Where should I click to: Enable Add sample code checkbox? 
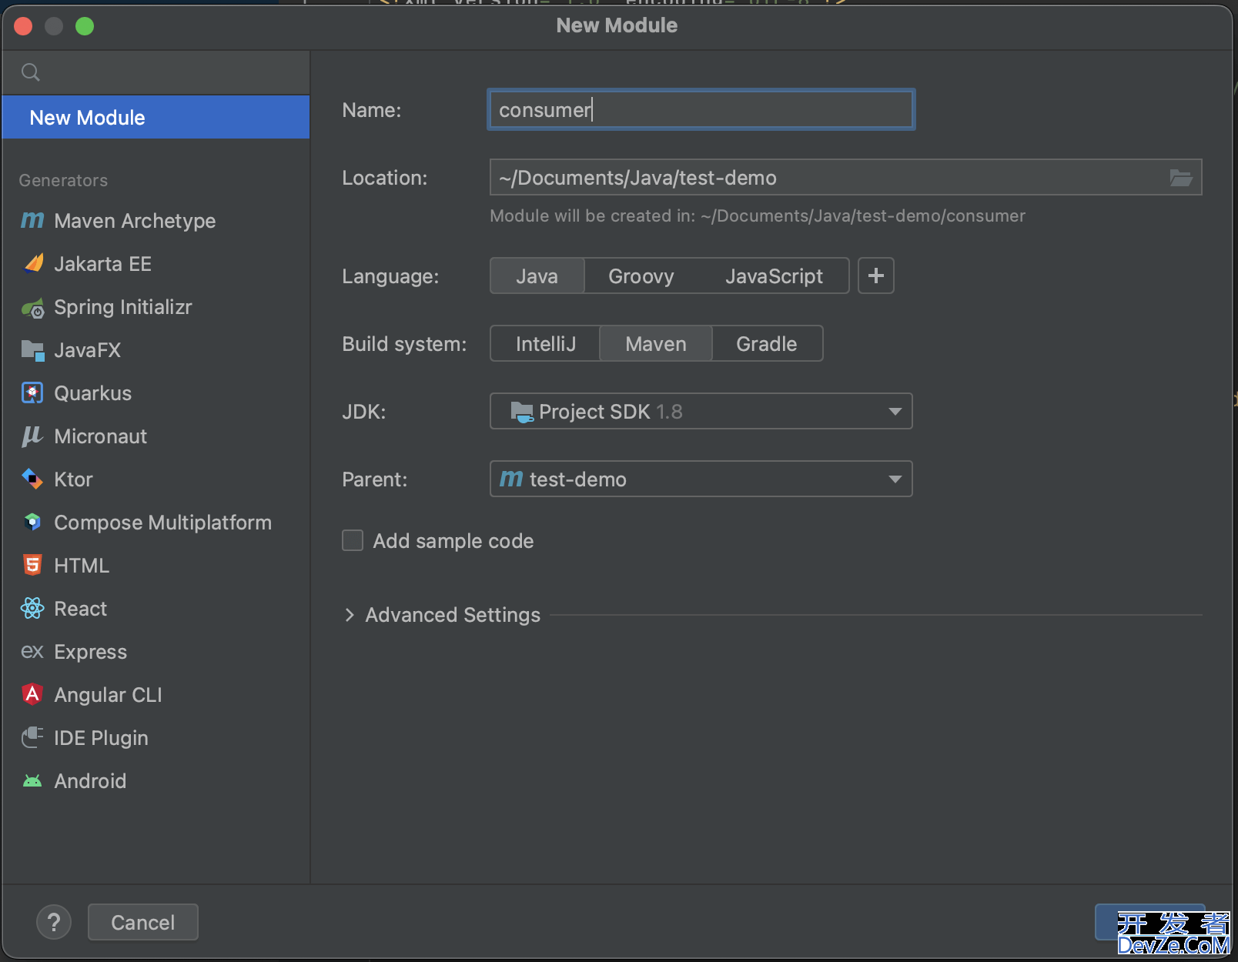point(353,540)
